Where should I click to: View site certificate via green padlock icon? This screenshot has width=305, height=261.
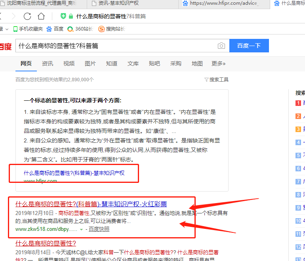tap(71, 16)
